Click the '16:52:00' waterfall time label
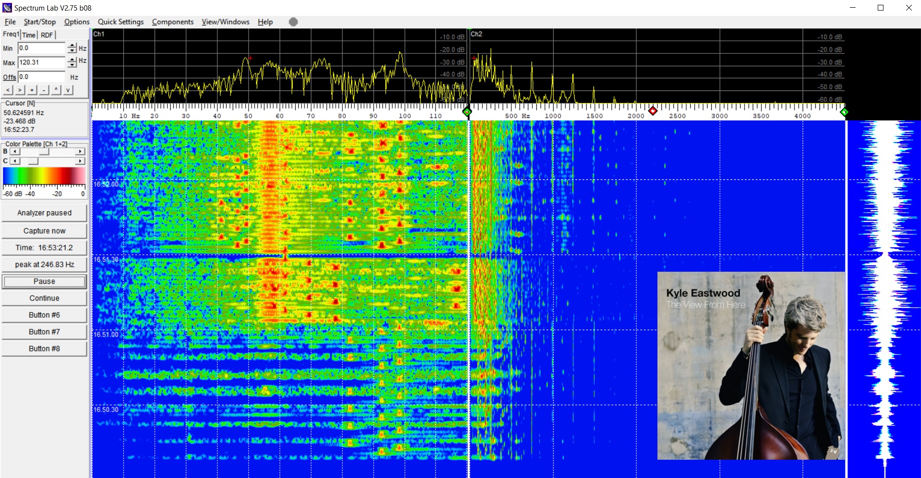This screenshot has height=478, width=921. point(106,184)
